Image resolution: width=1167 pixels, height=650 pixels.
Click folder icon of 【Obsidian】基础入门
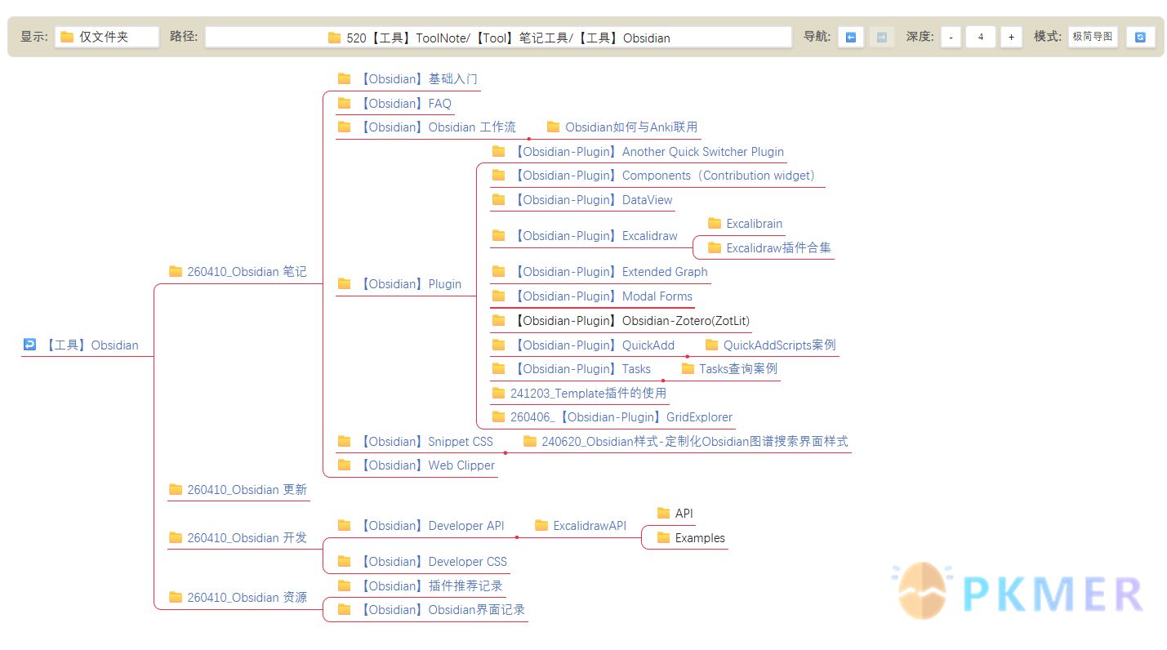tap(344, 78)
